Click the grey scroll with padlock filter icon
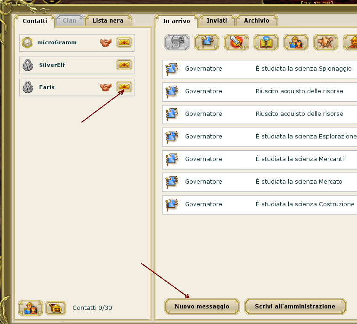The width and height of the screenshot is (357, 324). click(177, 42)
